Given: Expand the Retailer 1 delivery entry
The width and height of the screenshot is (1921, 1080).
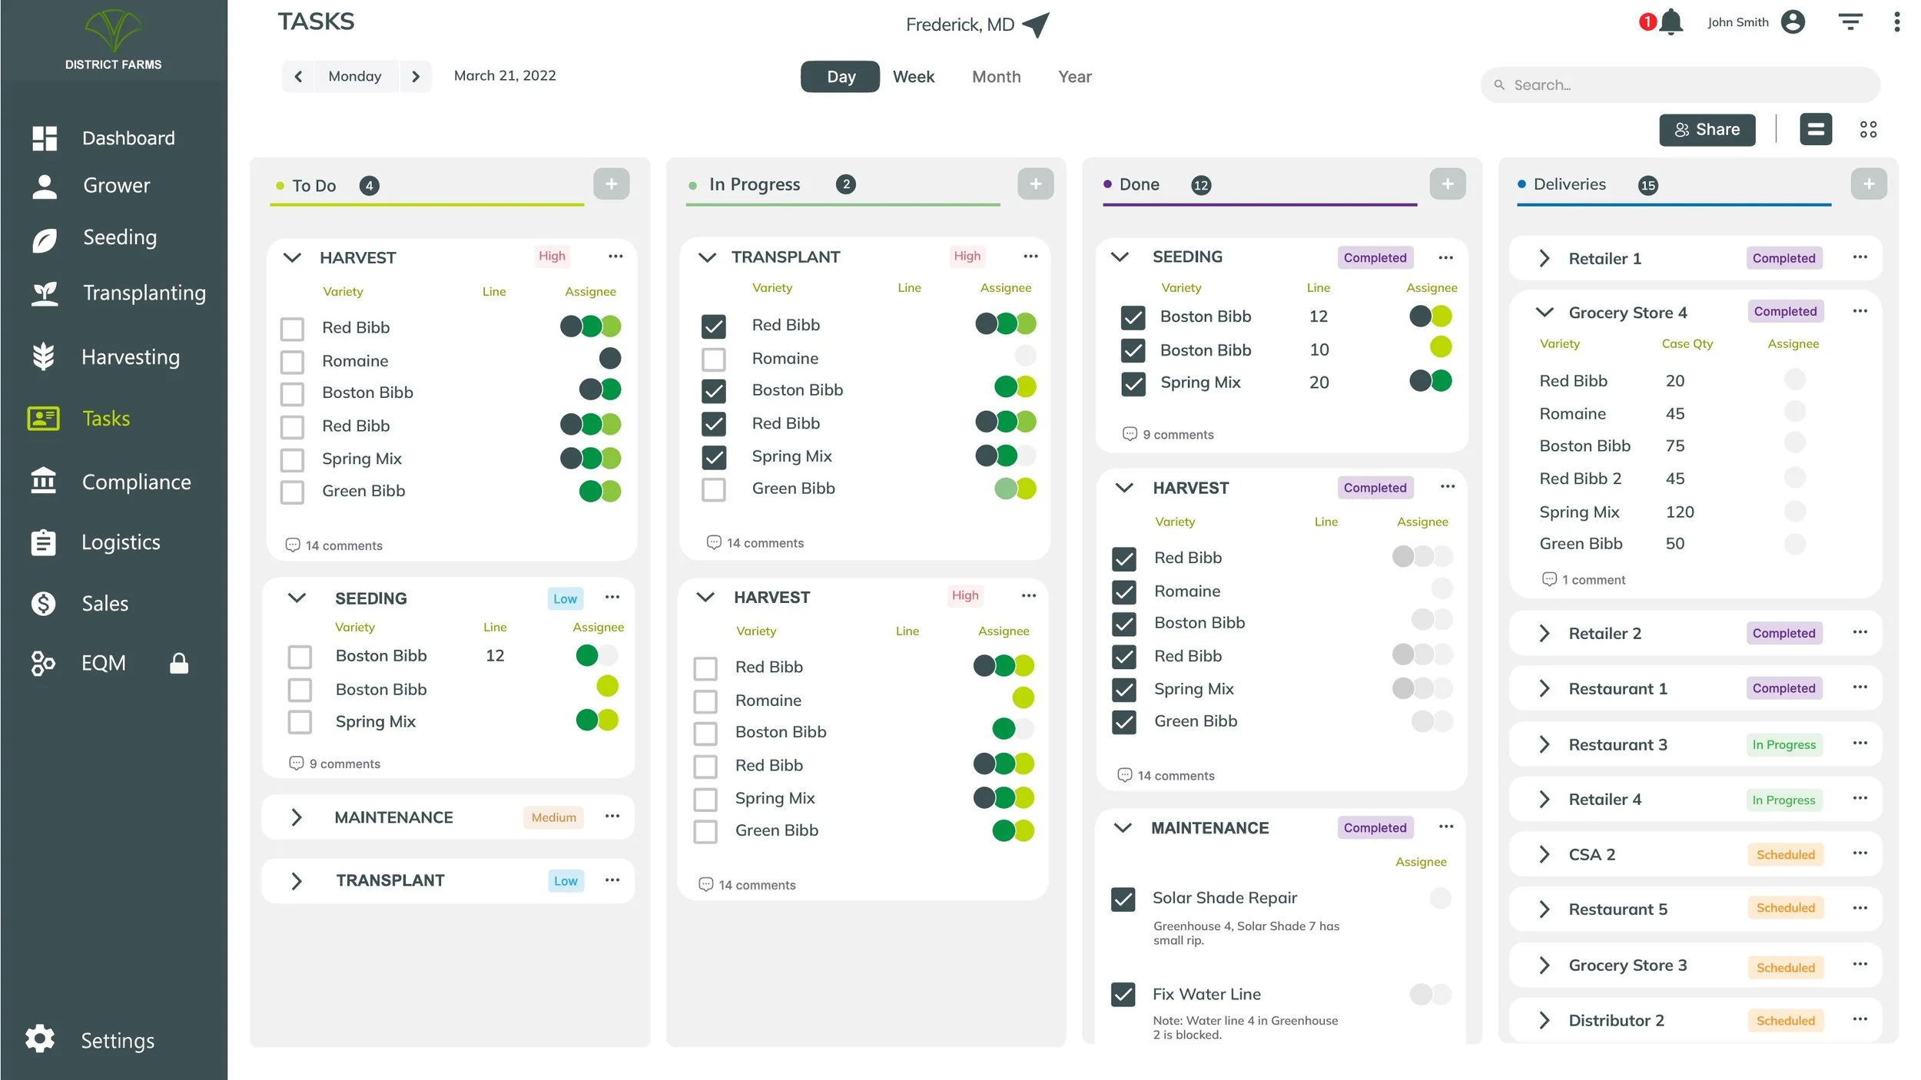Looking at the screenshot, I should [1545, 258].
